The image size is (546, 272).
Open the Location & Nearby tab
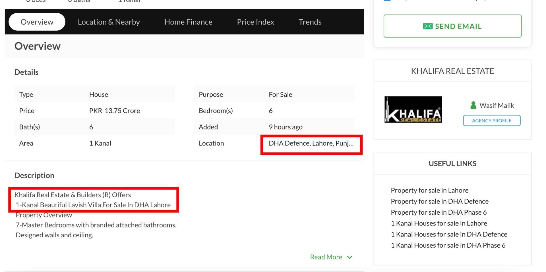pyautogui.click(x=109, y=22)
